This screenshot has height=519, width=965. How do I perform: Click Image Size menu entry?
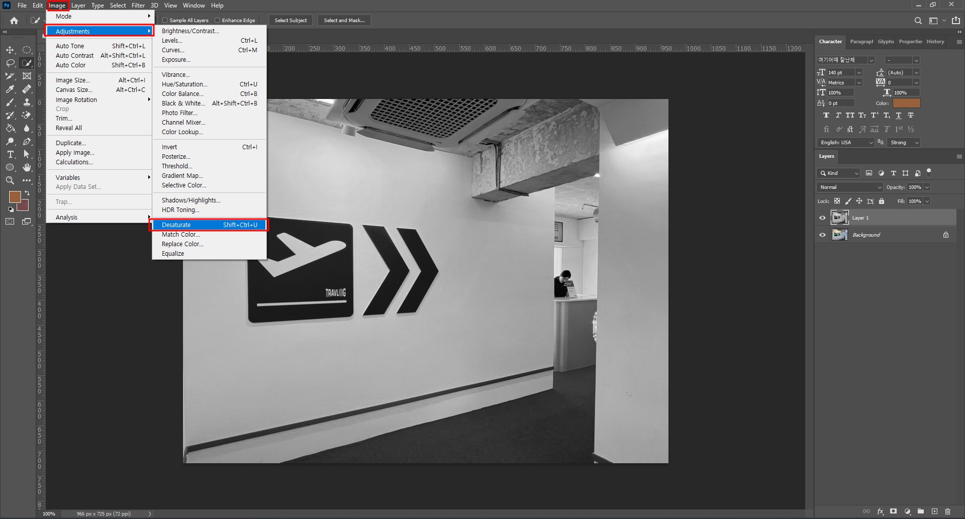(100, 80)
